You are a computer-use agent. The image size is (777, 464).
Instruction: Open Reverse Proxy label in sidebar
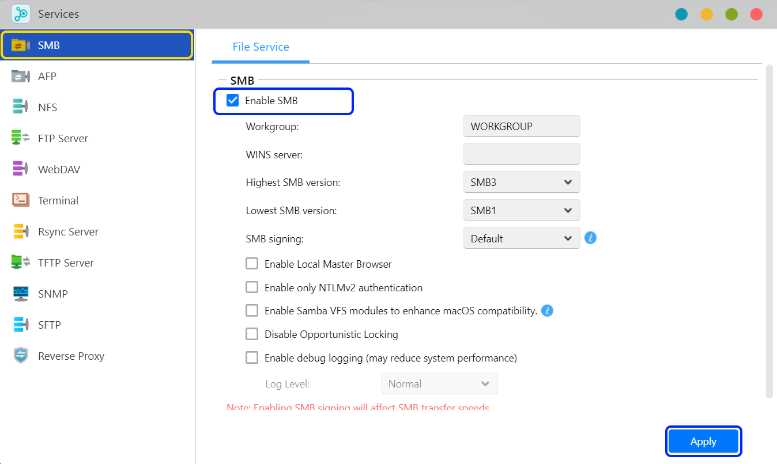coord(71,356)
